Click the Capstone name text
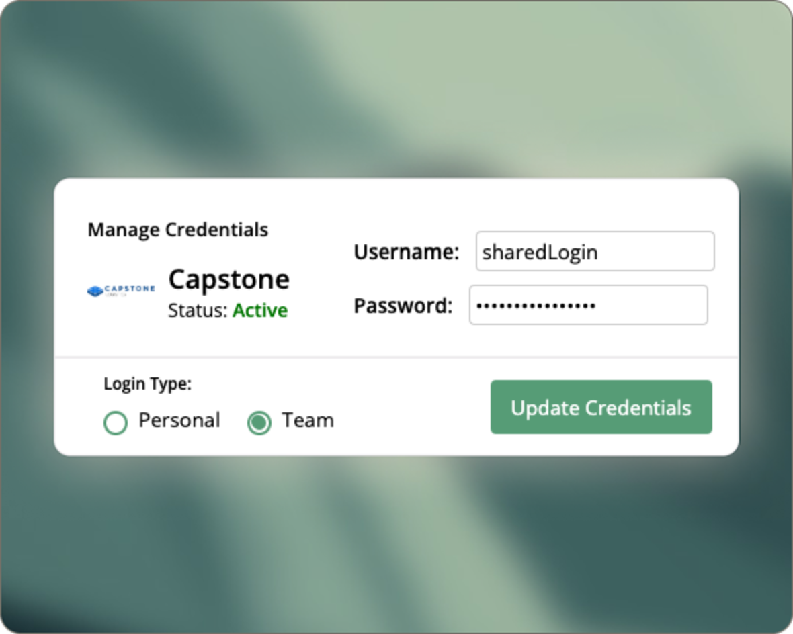 pyautogui.click(x=228, y=279)
